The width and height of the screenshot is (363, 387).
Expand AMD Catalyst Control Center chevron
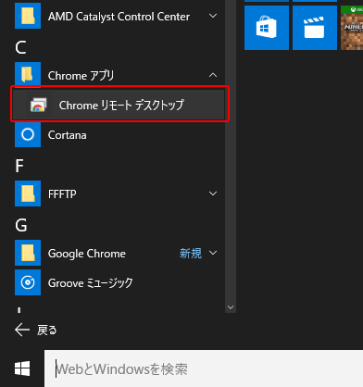pos(213,16)
